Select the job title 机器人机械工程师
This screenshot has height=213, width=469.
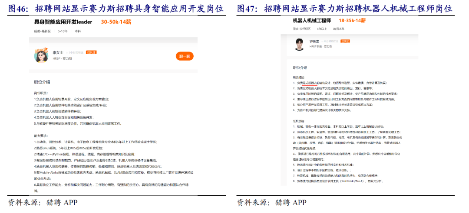(312, 21)
